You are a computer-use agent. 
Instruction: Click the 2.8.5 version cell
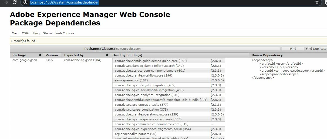click(x=49, y=60)
